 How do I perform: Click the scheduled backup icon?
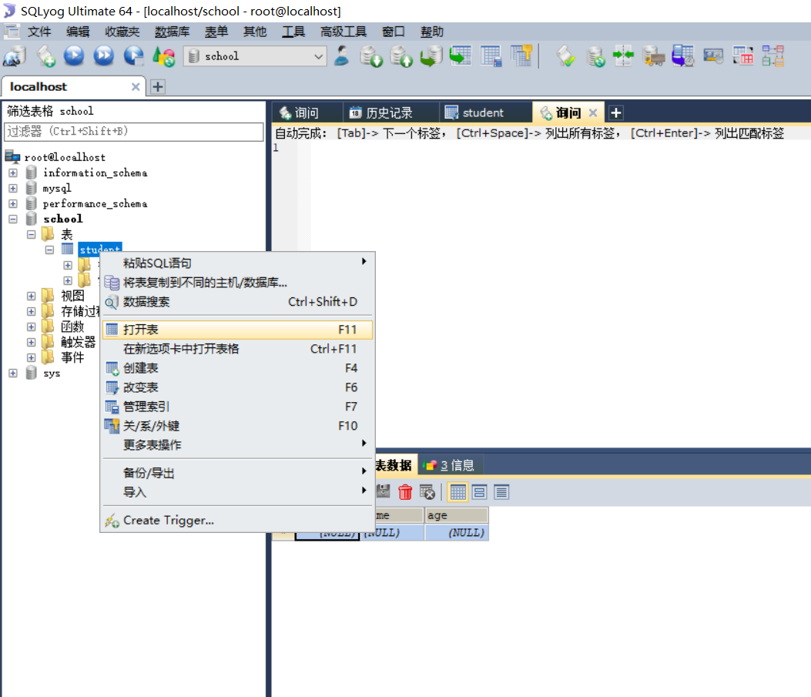[683, 56]
